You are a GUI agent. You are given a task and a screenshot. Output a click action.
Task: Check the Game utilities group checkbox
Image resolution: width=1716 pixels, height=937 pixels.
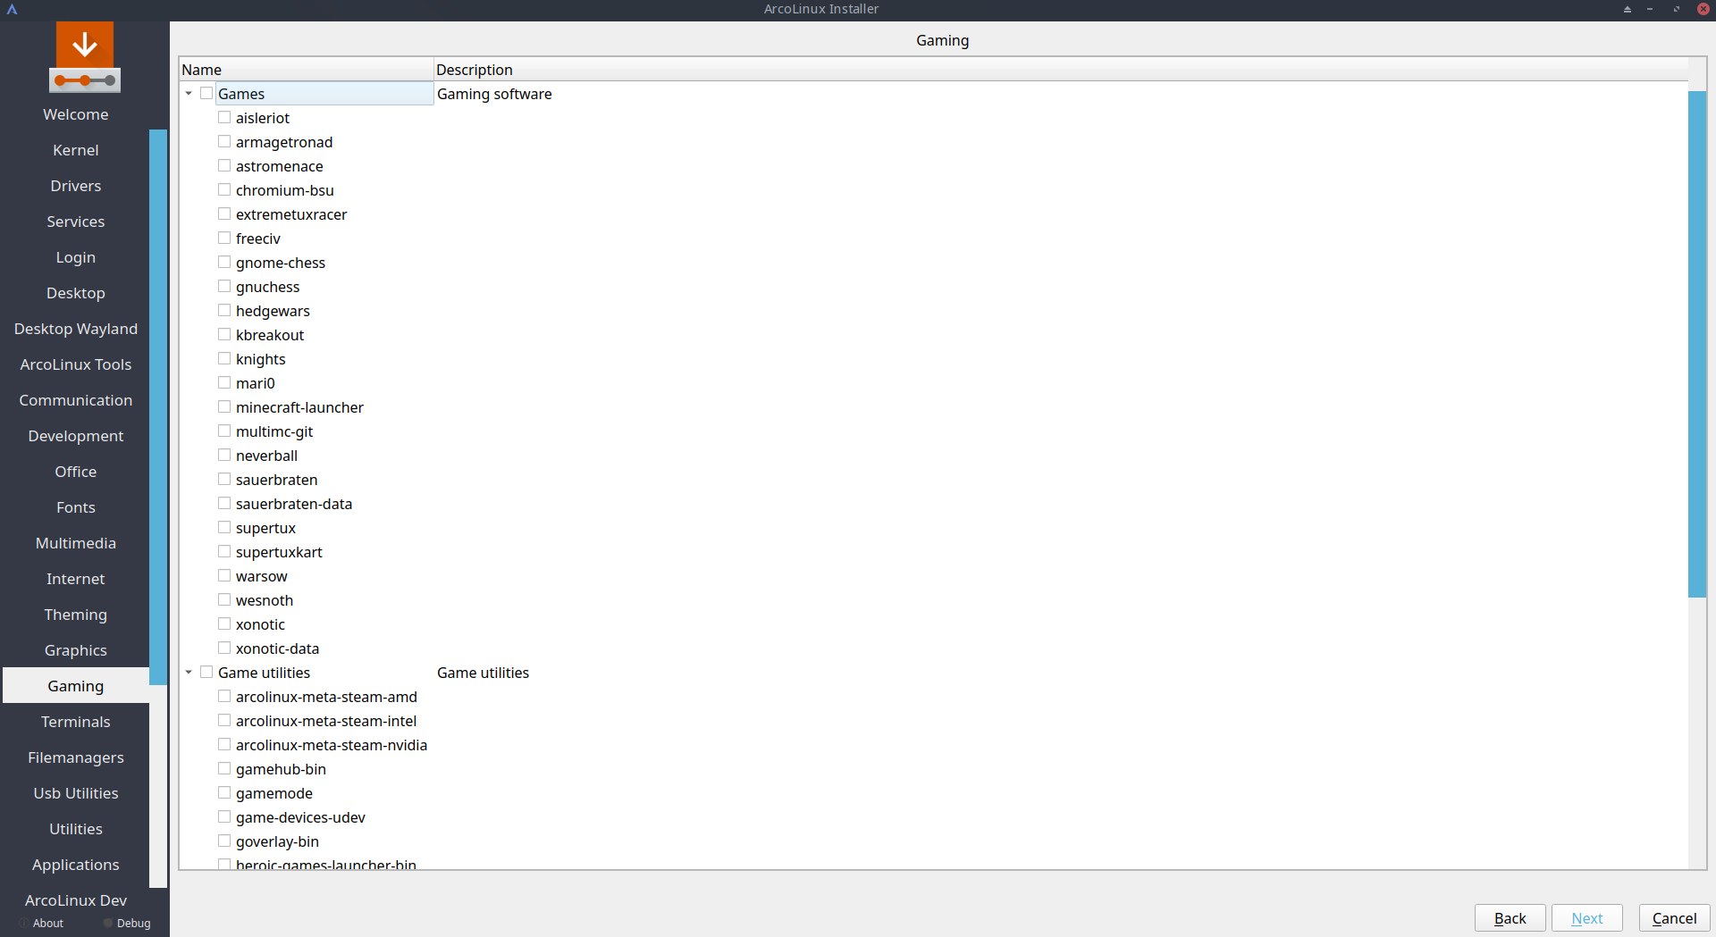pyautogui.click(x=206, y=673)
